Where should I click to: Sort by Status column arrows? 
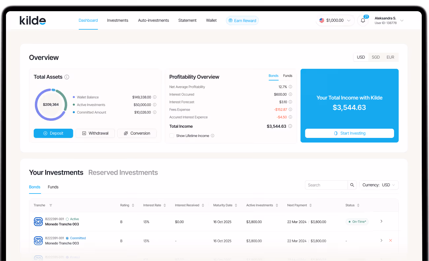click(358, 205)
